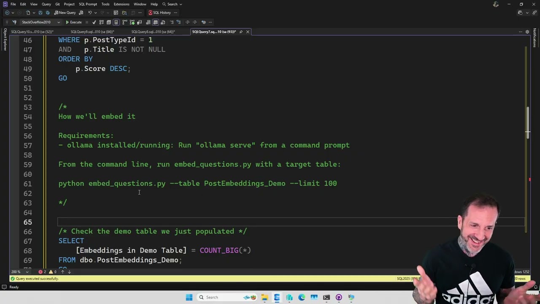Click the red error count indicator

click(42, 272)
